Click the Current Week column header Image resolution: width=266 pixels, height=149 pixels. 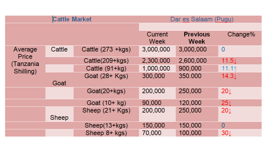pyautogui.click(x=157, y=38)
